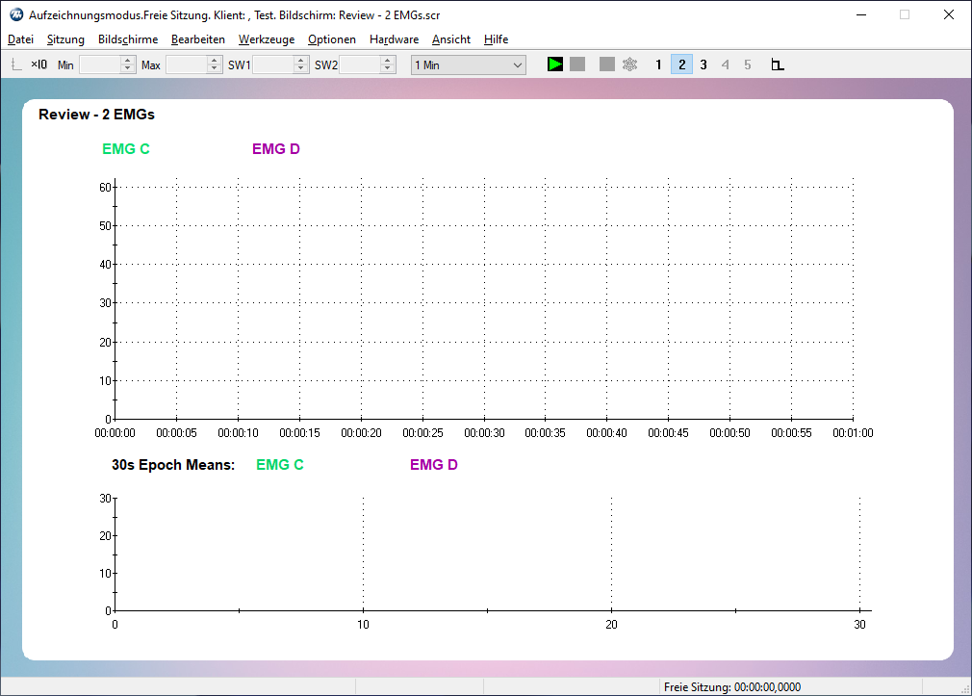Open the Hilfe menu
The height and width of the screenshot is (696, 972).
click(496, 39)
